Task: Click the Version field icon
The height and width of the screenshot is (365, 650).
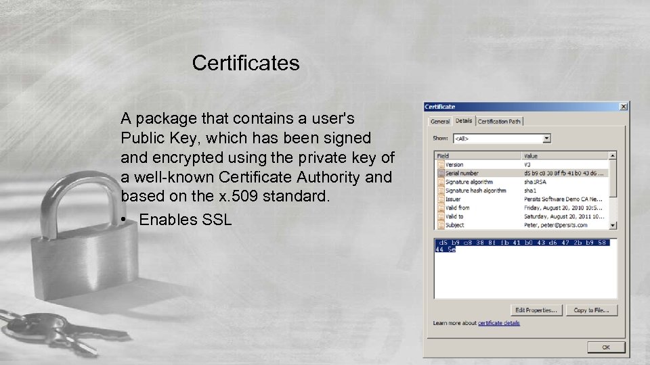Action: (x=441, y=165)
